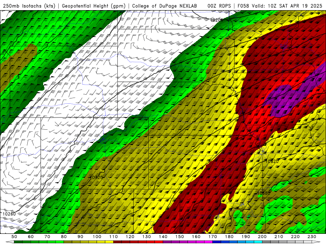Click the right arrow end of the color bar
The image size is (326, 244).
[x=316, y=242]
